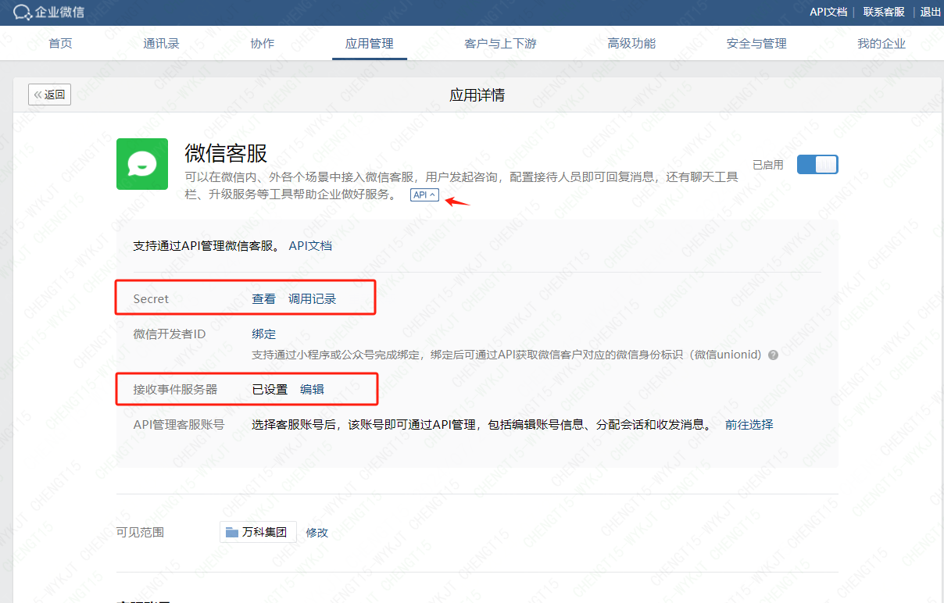944x603 pixels.
Task: Open the 首页 tab
Action: tap(60, 44)
